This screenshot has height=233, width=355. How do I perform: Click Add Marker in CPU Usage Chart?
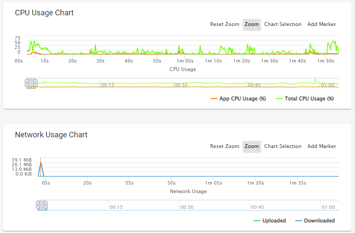tap(321, 24)
